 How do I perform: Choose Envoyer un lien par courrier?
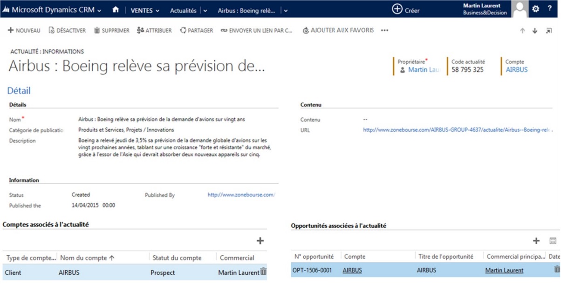pyautogui.click(x=257, y=30)
